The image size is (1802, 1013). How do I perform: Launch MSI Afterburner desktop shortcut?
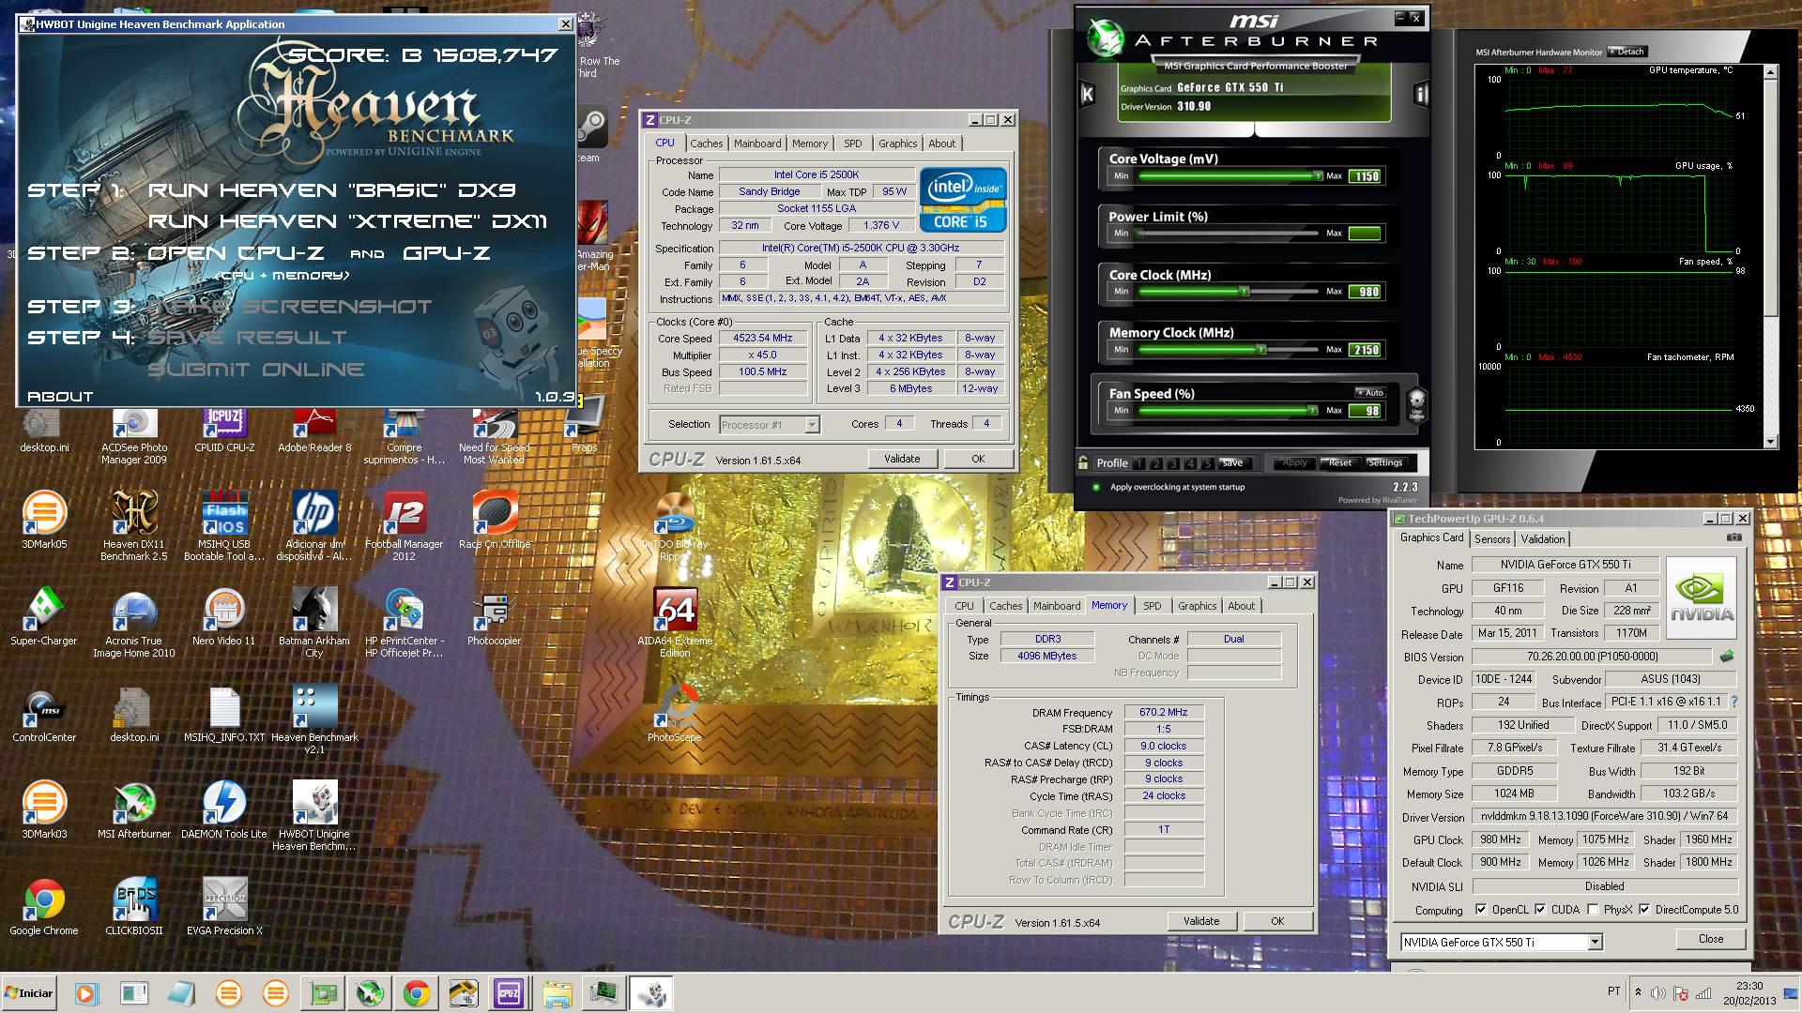tap(134, 809)
